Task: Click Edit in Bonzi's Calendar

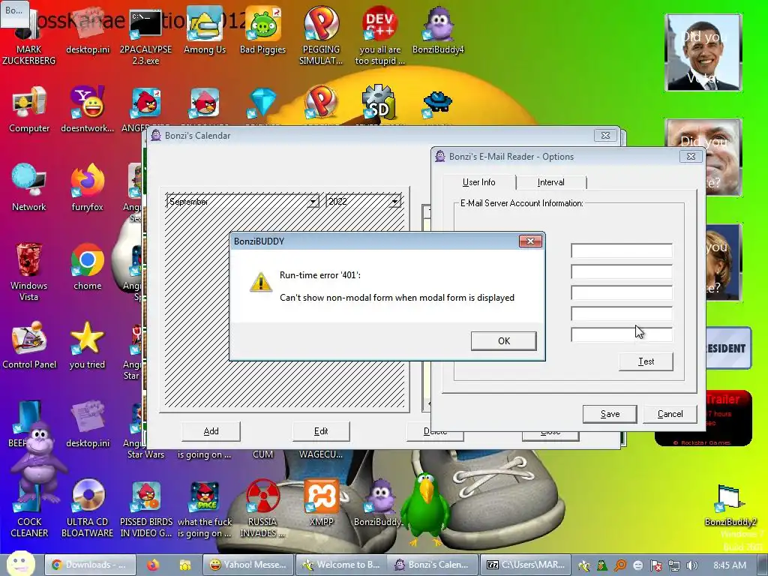Action: pos(321,431)
